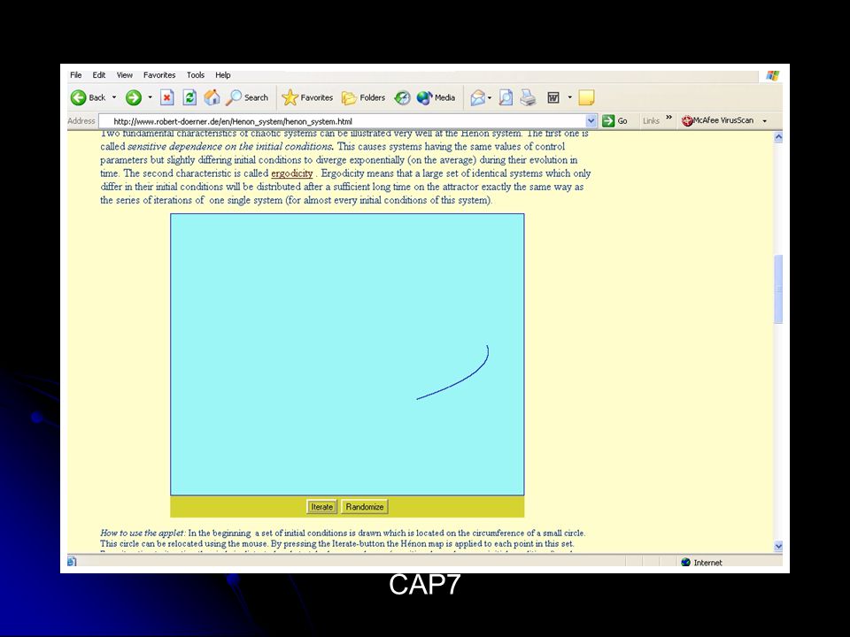Open the File menu
The image size is (850, 637).
tap(76, 74)
